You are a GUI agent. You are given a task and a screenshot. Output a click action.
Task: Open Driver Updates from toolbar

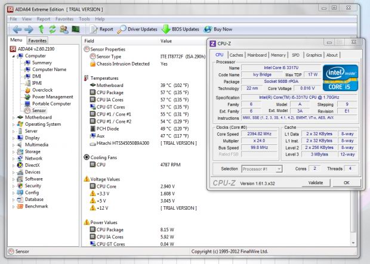(x=137, y=29)
